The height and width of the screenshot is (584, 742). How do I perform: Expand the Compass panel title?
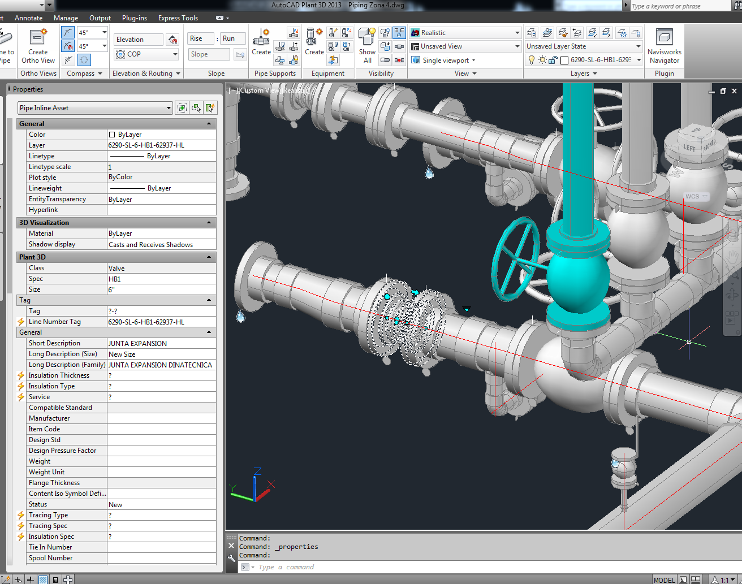click(84, 73)
